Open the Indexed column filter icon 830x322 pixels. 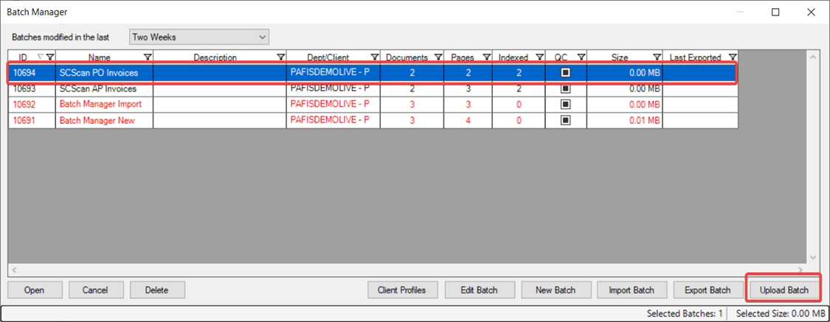(x=539, y=57)
